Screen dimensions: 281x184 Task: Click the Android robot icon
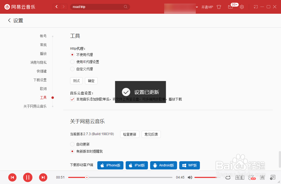(155, 165)
